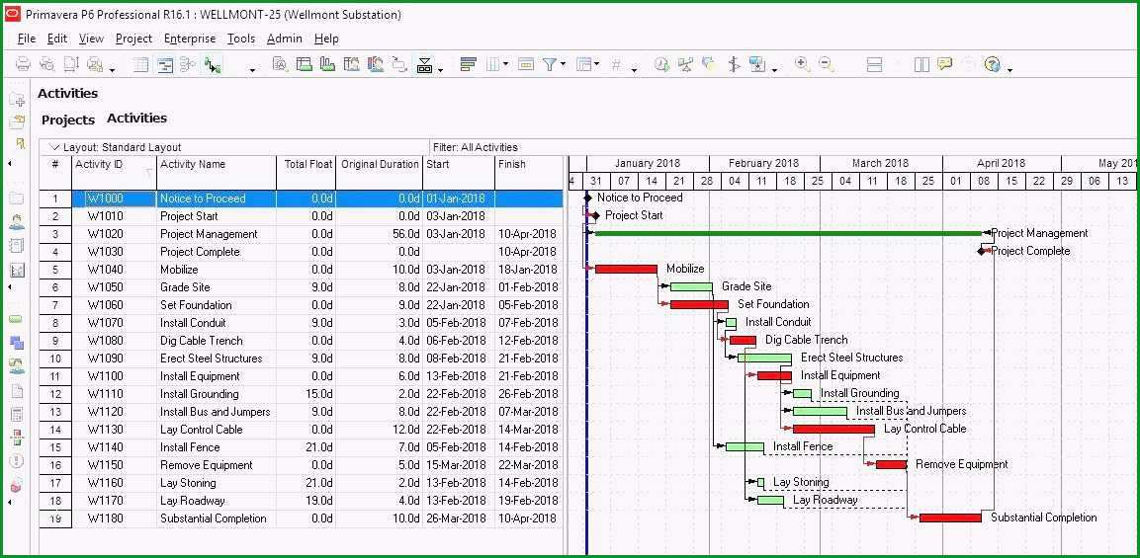
Task: Click the Trace Logic toolbar icon
Action: [213, 64]
